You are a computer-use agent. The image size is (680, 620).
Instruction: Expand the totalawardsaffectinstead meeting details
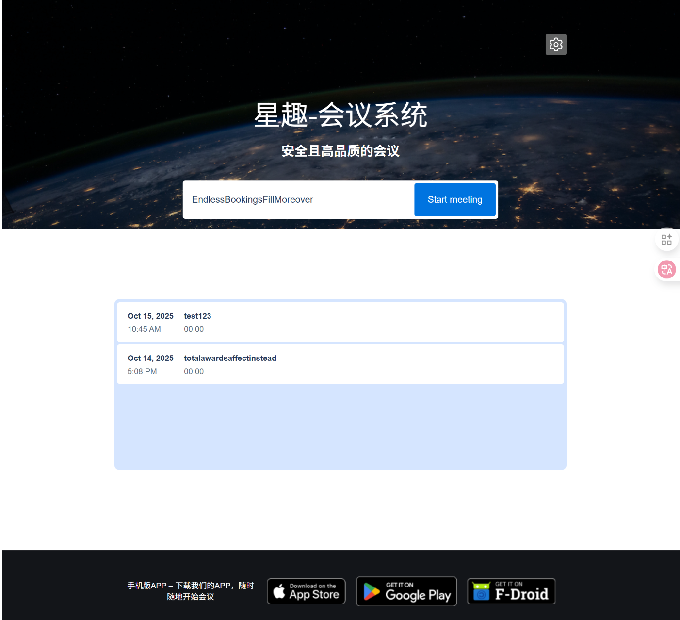[x=340, y=364]
